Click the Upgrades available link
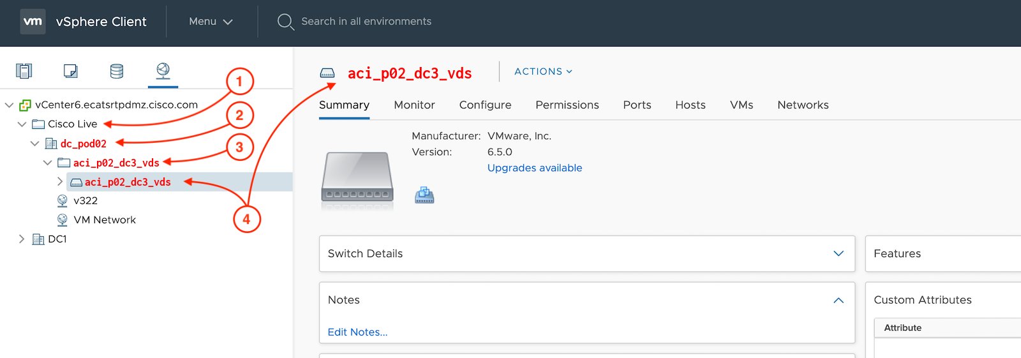 pos(535,168)
